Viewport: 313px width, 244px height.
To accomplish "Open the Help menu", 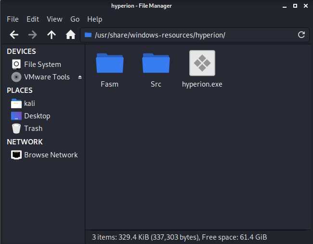I will click(x=94, y=19).
